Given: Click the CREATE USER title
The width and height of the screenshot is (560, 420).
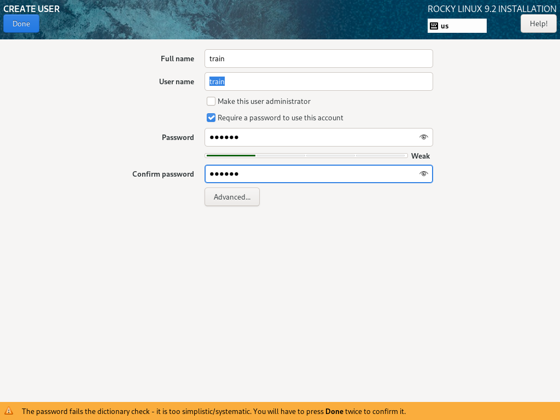Looking at the screenshot, I should point(31,9).
